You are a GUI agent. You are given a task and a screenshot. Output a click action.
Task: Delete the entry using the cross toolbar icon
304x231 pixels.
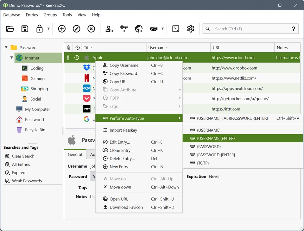(x=91, y=28)
